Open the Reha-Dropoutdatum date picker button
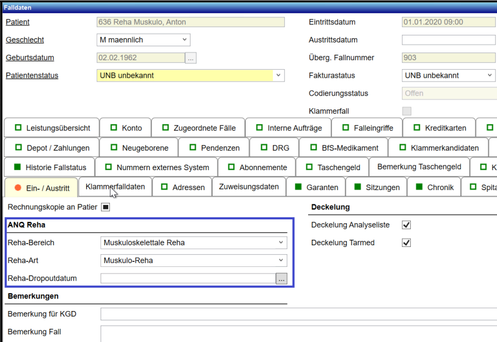The image size is (497, 342). pos(282,279)
